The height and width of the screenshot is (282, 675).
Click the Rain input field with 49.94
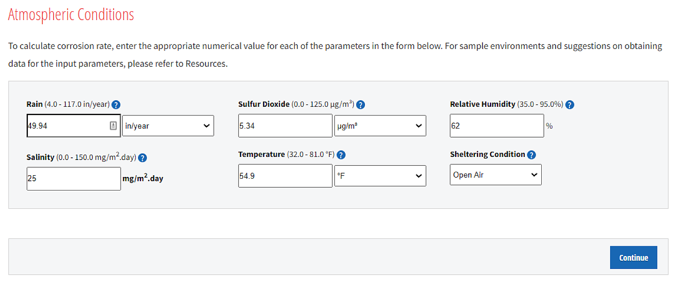point(67,126)
